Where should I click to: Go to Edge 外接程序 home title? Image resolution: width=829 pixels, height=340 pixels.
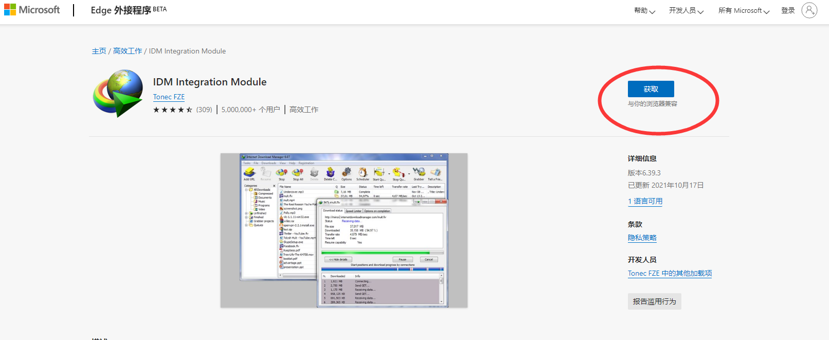pyautogui.click(x=129, y=10)
